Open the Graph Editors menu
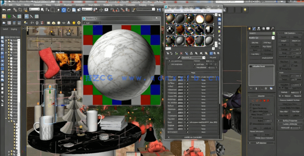304x156 pixels. pos(94,5)
